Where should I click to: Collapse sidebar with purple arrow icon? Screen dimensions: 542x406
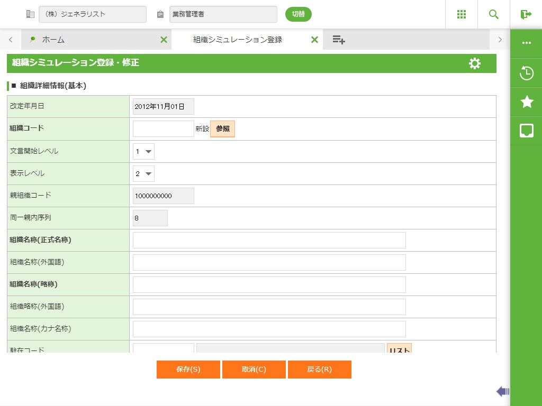(x=502, y=391)
